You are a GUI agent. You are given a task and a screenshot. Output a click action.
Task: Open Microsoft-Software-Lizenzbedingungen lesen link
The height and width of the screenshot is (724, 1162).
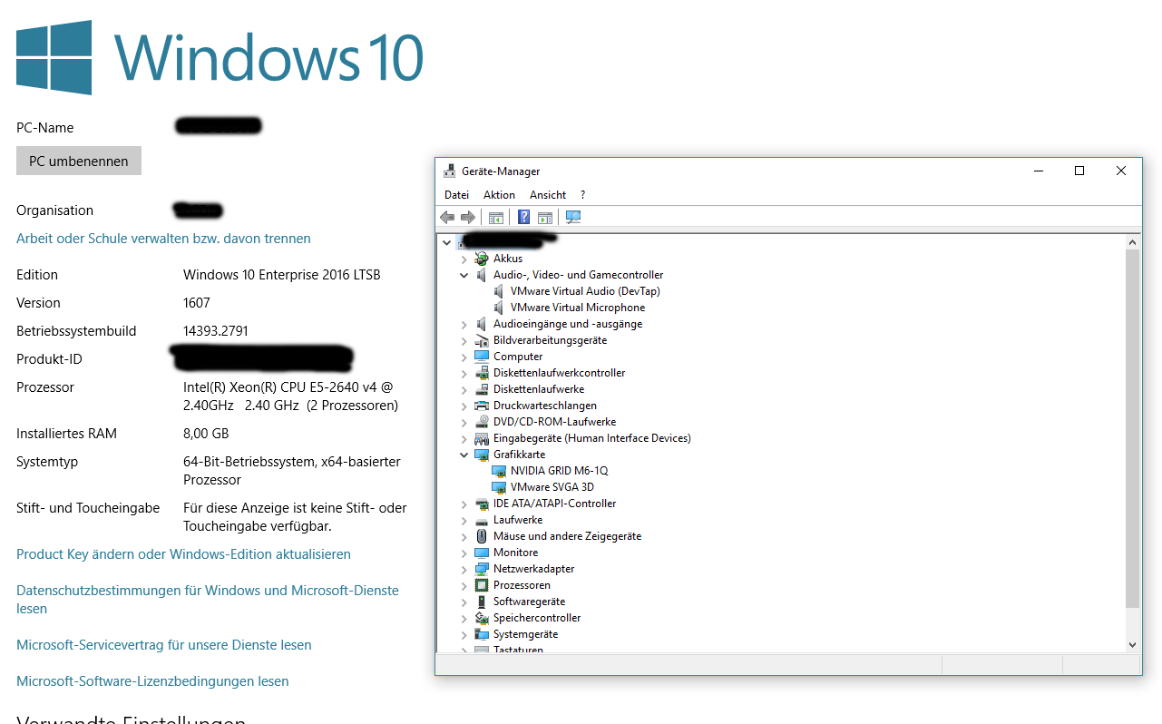[152, 681]
